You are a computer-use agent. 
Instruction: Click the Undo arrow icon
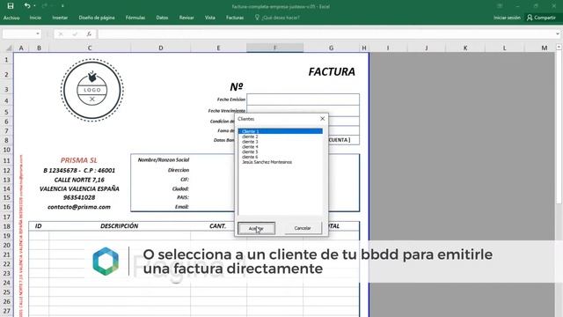tap(27, 6)
